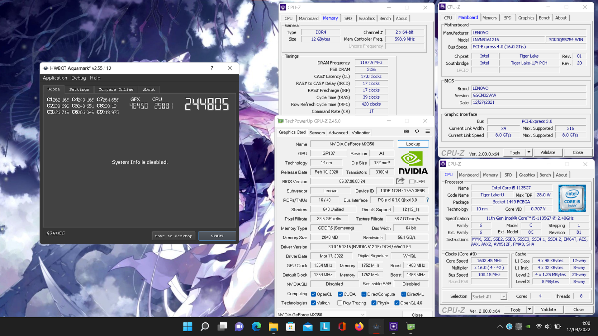The image size is (598, 336).
Task: Open the Wi-Fi network tray icon
Action: point(539,327)
